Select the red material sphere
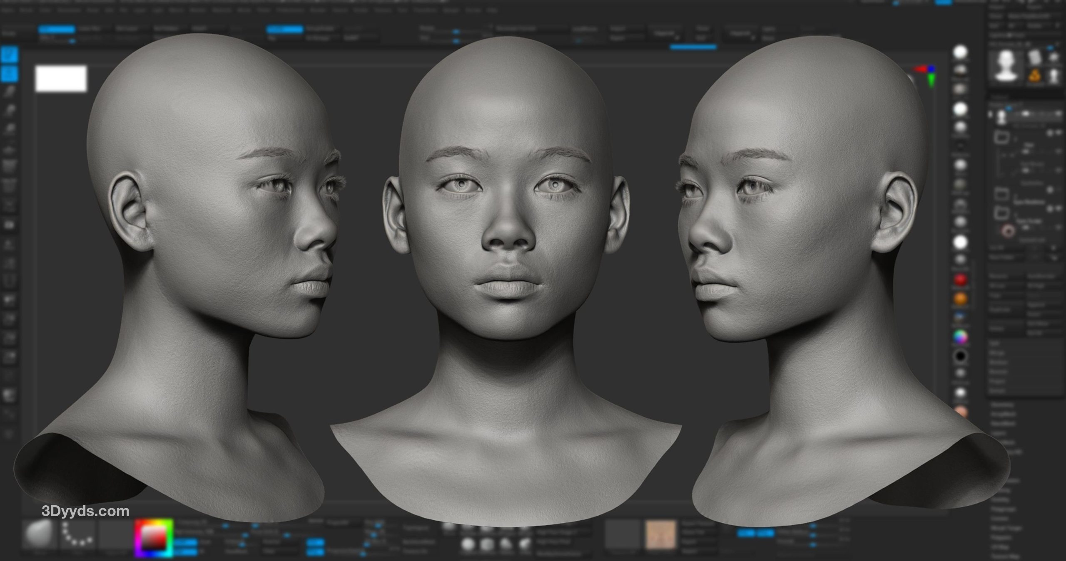Screen dimensions: 1066x561 [x=960, y=280]
